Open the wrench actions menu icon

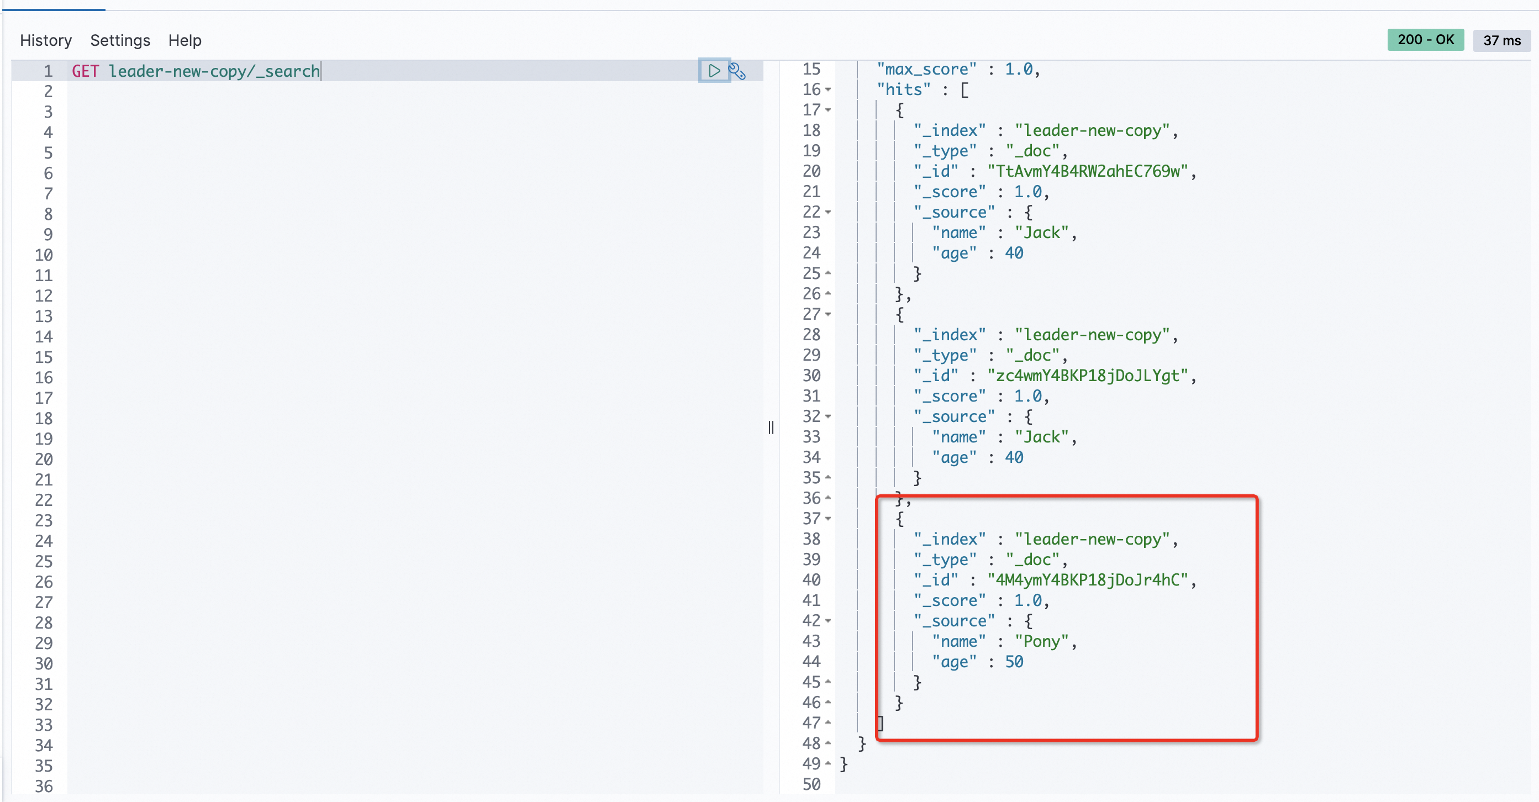pos(737,71)
